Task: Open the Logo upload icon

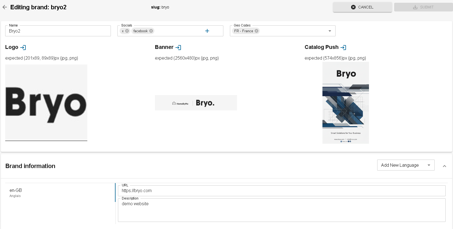Action: [23, 48]
